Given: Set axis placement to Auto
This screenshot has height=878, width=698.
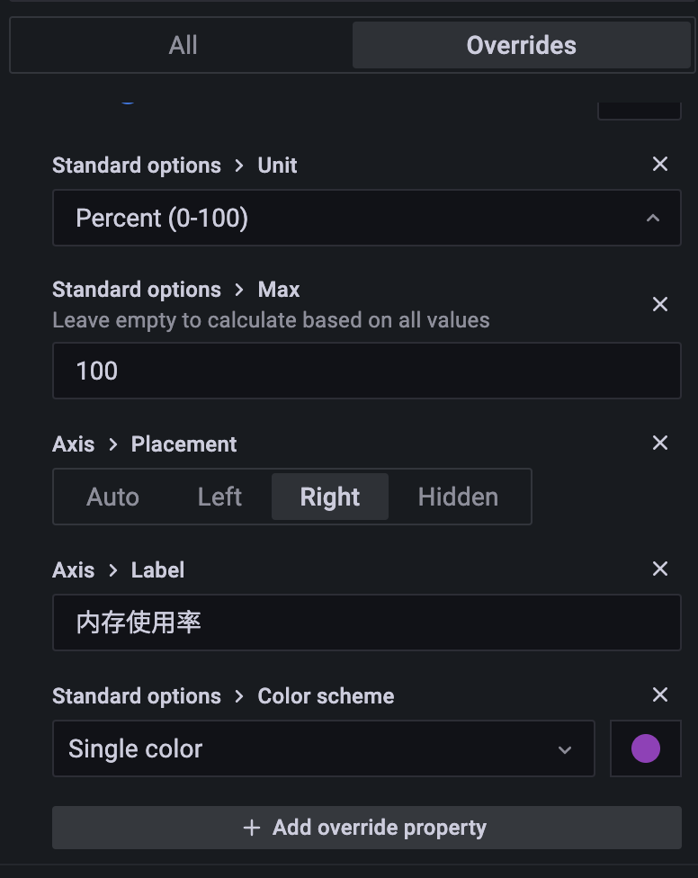Looking at the screenshot, I should point(112,497).
